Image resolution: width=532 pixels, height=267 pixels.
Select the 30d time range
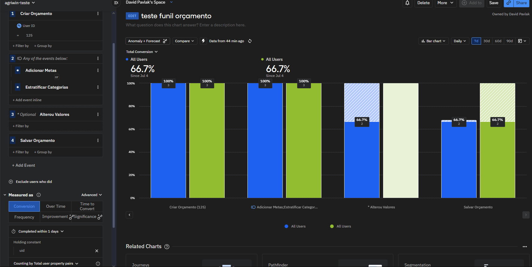(x=486, y=41)
